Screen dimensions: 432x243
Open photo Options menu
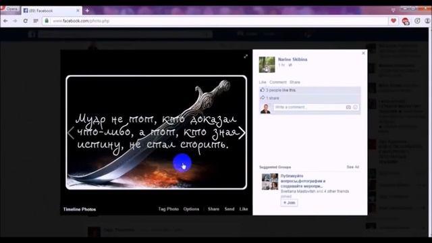point(191,209)
